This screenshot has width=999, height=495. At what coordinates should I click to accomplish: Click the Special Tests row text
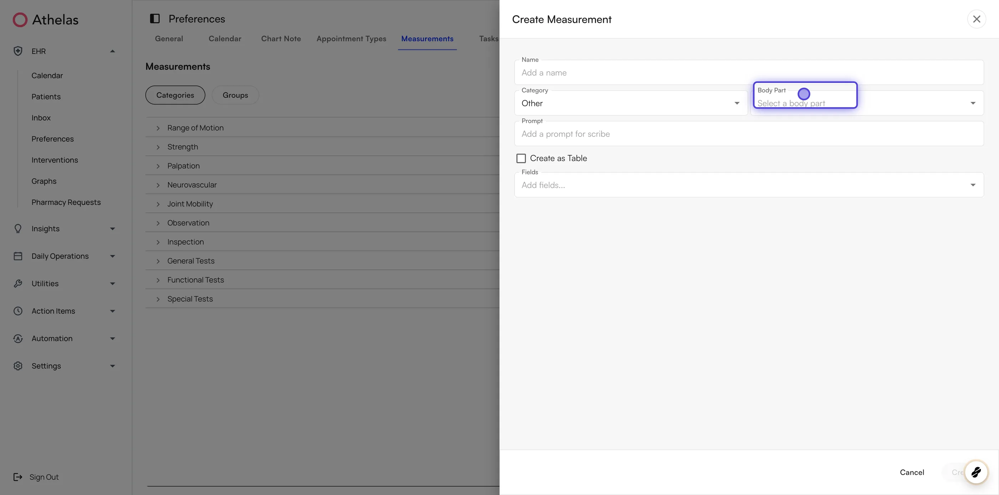tap(190, 299)
